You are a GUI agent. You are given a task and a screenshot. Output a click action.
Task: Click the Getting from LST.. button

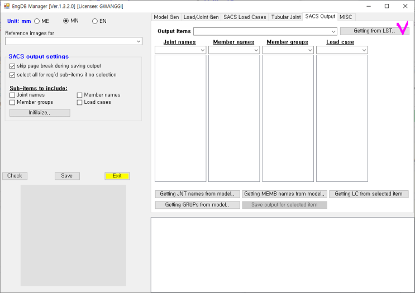coord(374,31)
